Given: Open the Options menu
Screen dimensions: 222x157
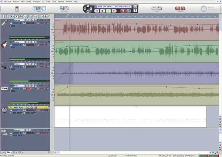Looking at the screenshot, I should 61,1.
